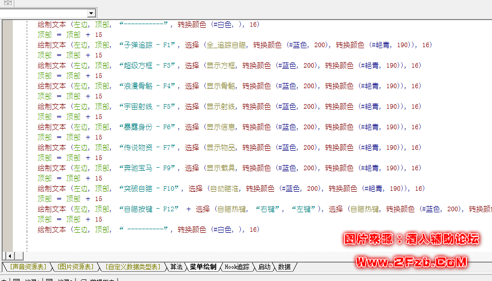This screenshot has width=492, height=281.
Task: Click 绘制文本 in the first code line
Action: tap(52, 25)
